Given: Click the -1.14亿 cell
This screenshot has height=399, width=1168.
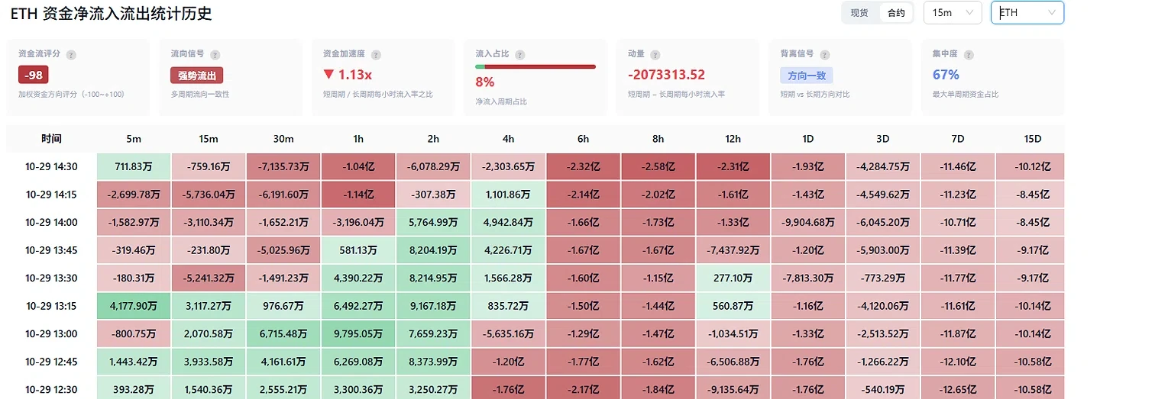Looking at the screenshot, I should click(x=358, y=195).
